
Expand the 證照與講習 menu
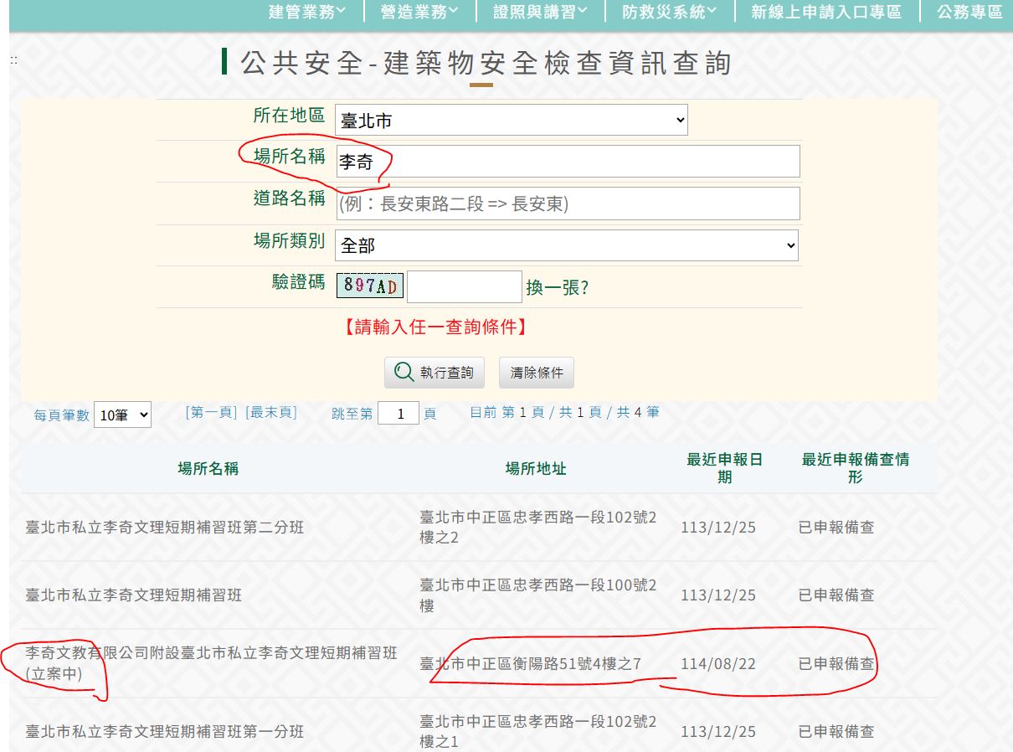[540, 12]
